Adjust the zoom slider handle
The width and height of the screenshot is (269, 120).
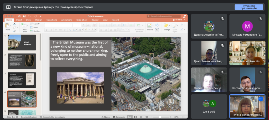[160, 117]
